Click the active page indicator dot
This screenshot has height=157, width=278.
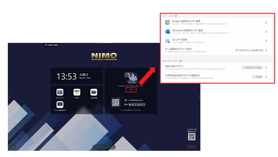(104, 138)
